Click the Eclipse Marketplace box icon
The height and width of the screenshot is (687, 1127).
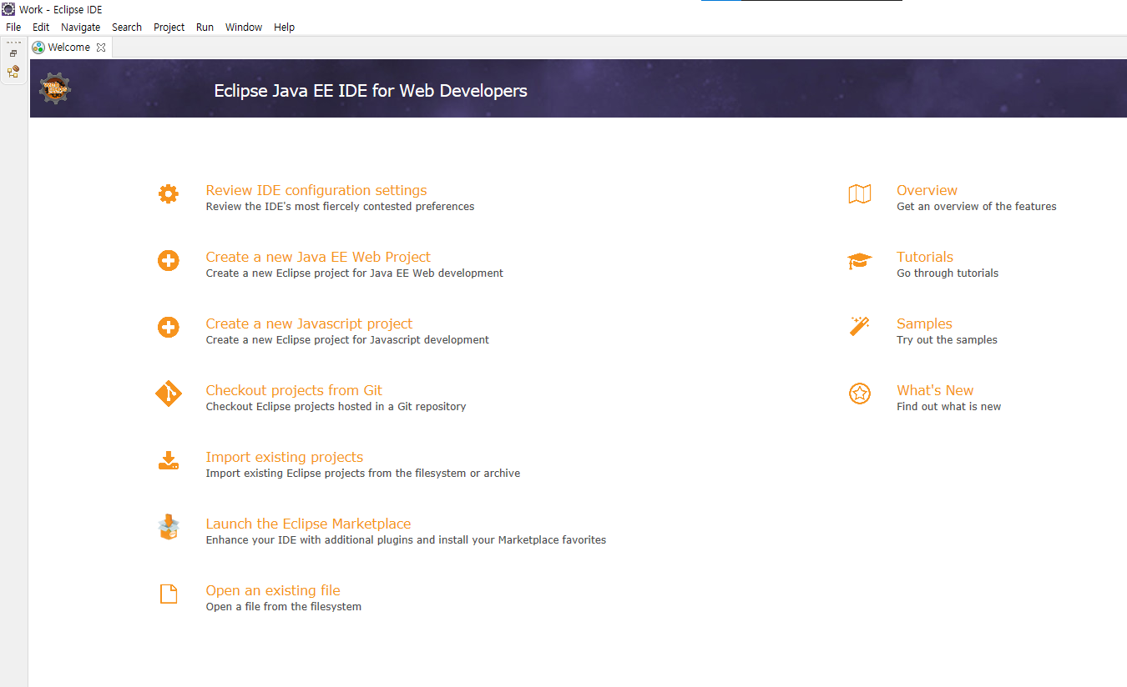169,527
